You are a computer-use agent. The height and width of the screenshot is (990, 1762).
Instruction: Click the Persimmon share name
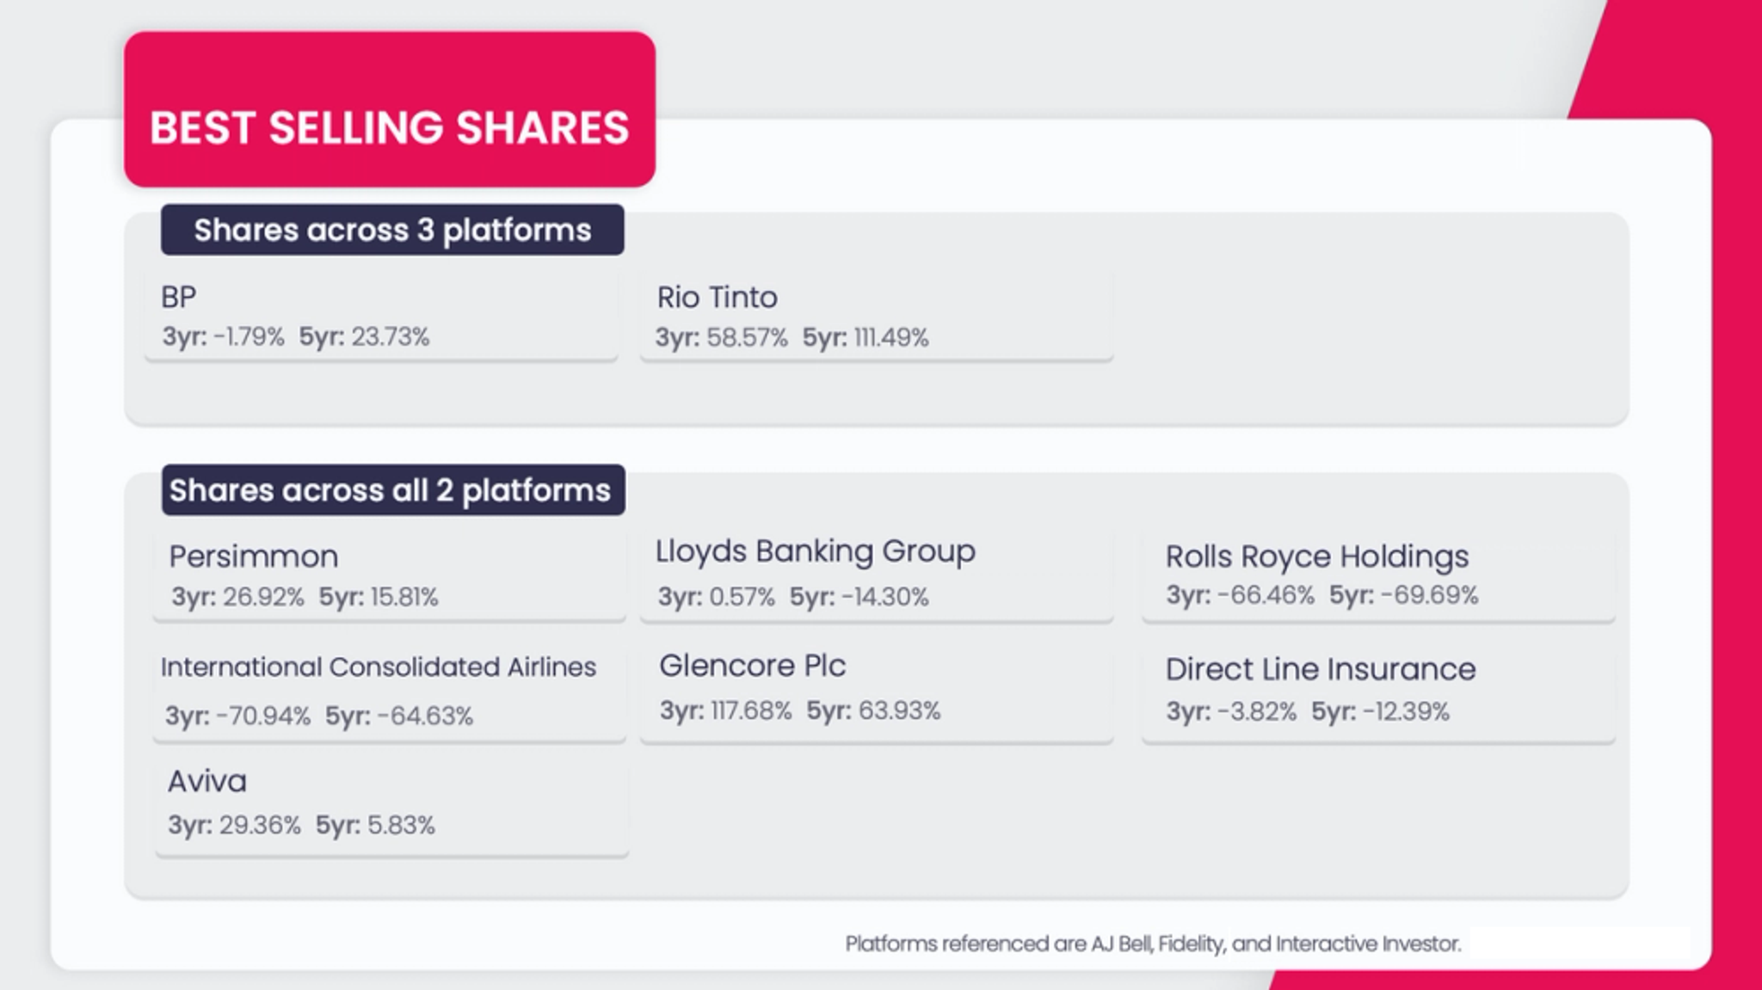click(x=253, y=556)
